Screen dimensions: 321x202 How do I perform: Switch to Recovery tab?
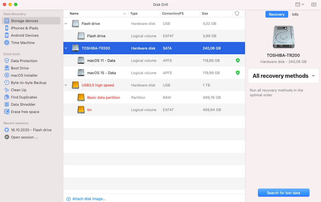coord(276,14)
